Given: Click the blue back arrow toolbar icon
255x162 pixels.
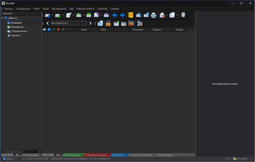Looking at the screenshot, I should [x=115, y=15].
